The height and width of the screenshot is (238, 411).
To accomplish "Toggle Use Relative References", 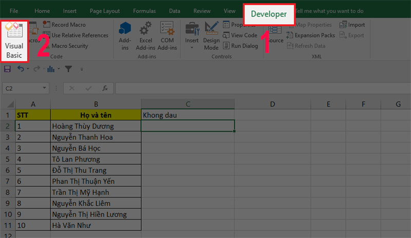I will coord(76,35).
